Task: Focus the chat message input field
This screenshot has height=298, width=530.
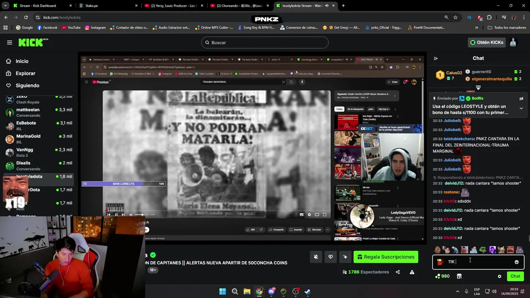Action: click(x=478, y=262)
